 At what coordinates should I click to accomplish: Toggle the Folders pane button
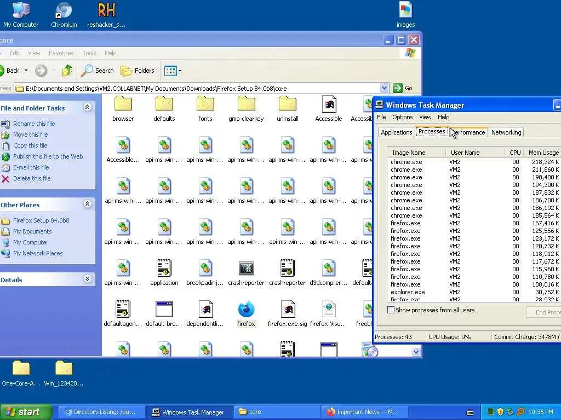click(138, 71)
